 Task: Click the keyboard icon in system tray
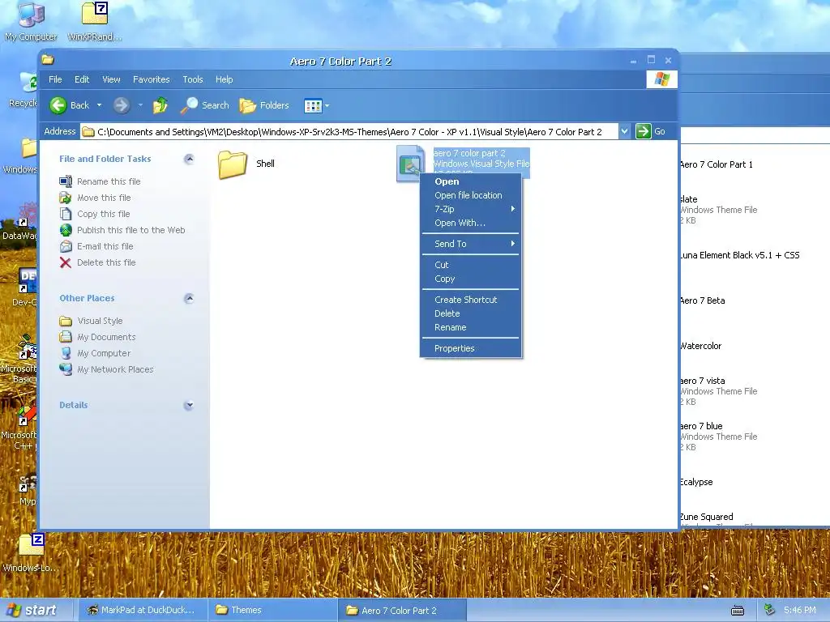(x=738, y=611)
